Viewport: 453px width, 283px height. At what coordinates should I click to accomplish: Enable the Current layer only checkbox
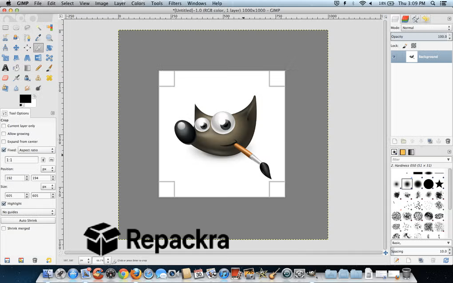[x=4, y=126]
